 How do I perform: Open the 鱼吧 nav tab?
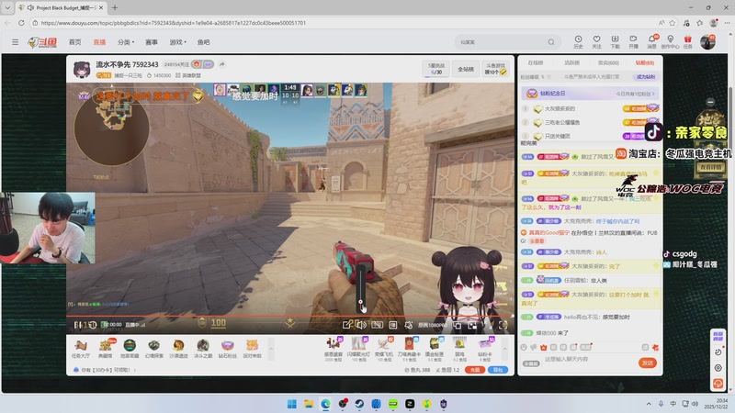[x=203, y=42]
